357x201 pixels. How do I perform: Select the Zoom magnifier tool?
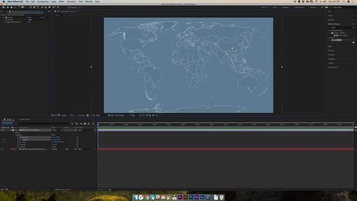click(15, 7)
